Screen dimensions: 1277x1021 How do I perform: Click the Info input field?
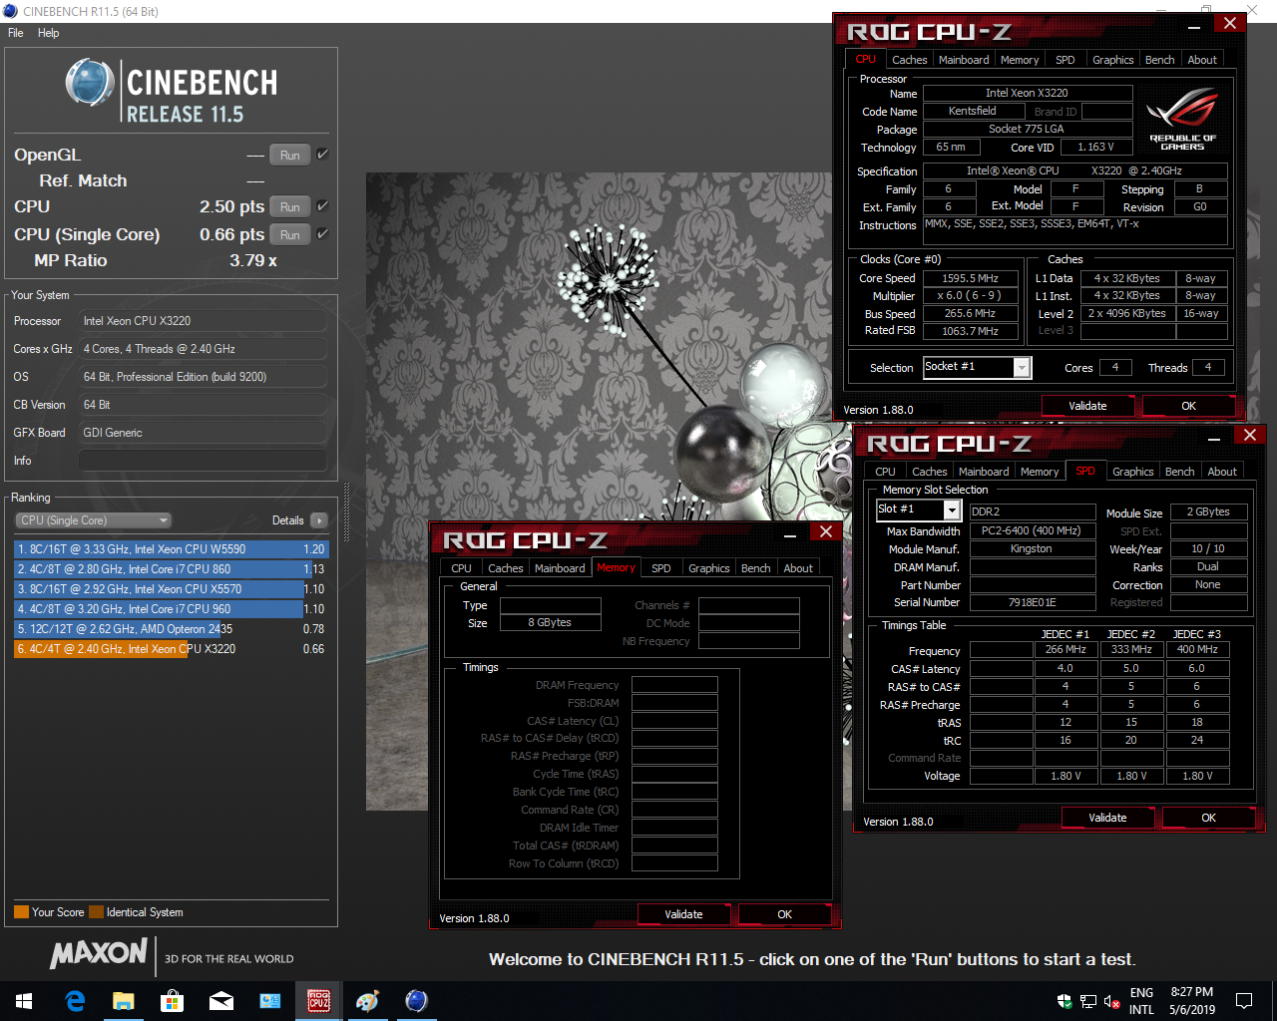click(203, 461)
